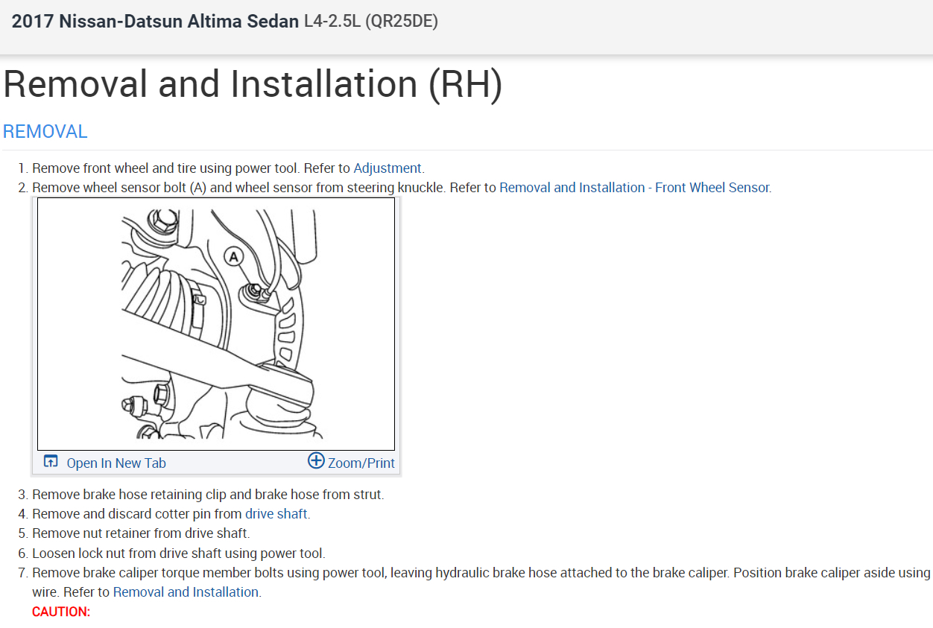The width and height of the screenshot is (933, 628).
Task: Open the Removal and Installation link in step 7
Action: click(x=186, y=592)
